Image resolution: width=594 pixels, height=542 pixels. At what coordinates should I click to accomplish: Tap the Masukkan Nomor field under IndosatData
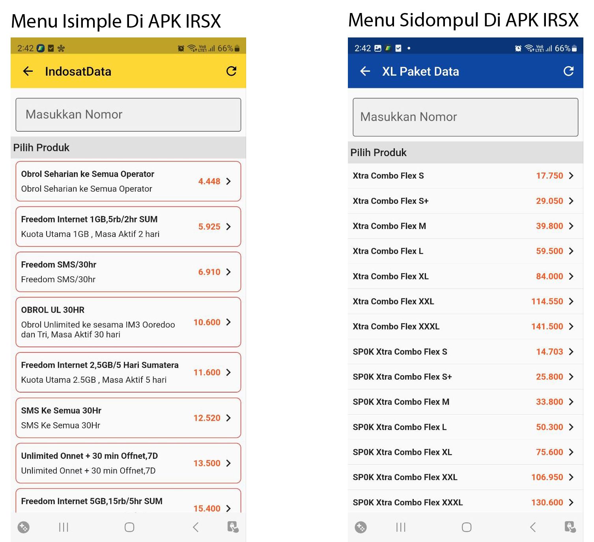coord(128,115)
